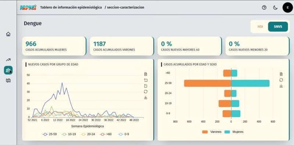Image resolution: width=294 pixels, height=145 pixels.
Task: Click the seccion-caracterizacion breadcrumb
Action: (125, 7)
